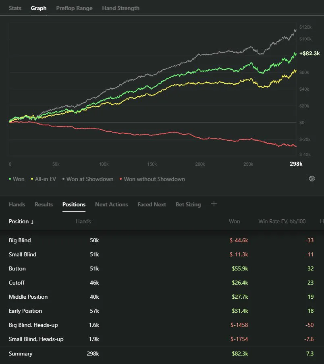Open the Bet Sizing tab
Image resolution: width=324 pixels, height=364 pixels.
[x=188, y=204]
